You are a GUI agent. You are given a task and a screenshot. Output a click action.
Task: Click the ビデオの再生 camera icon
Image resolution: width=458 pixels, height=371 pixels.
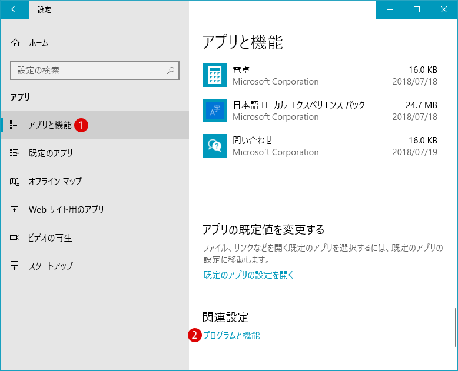pos(14,238)
